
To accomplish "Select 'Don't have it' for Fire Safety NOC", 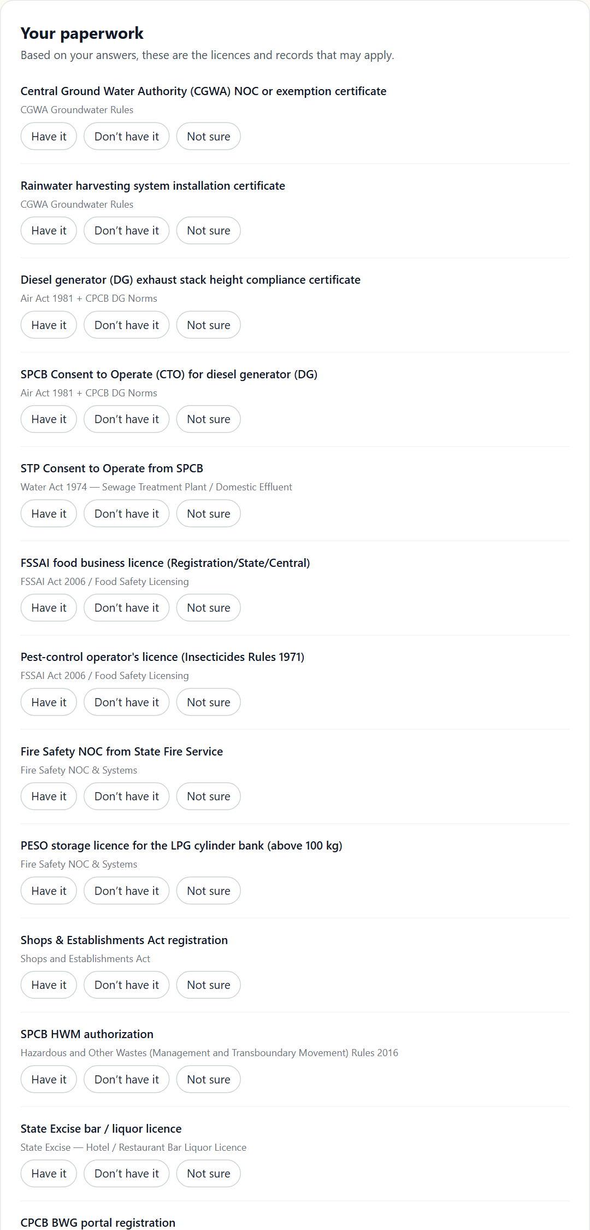I will click(127, 796).
